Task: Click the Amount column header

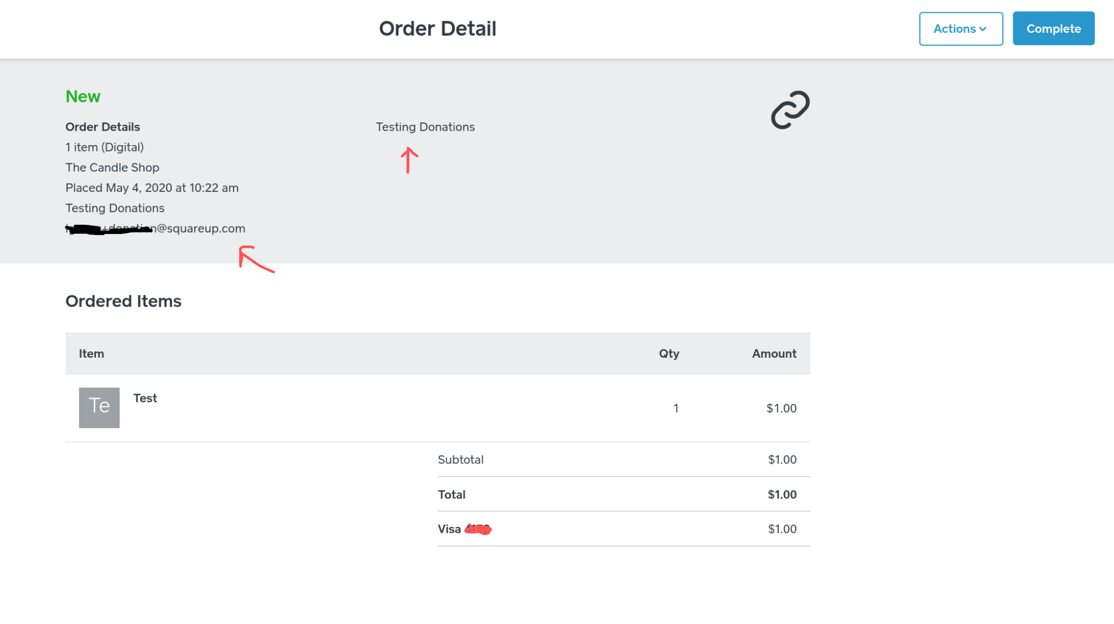Action: pyautogui.click(x=773, y=354)
